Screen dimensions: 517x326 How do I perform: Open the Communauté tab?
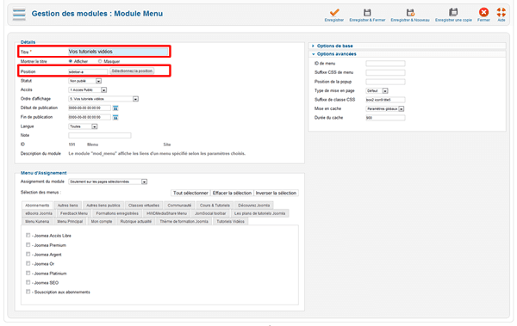tap(179, 206)
